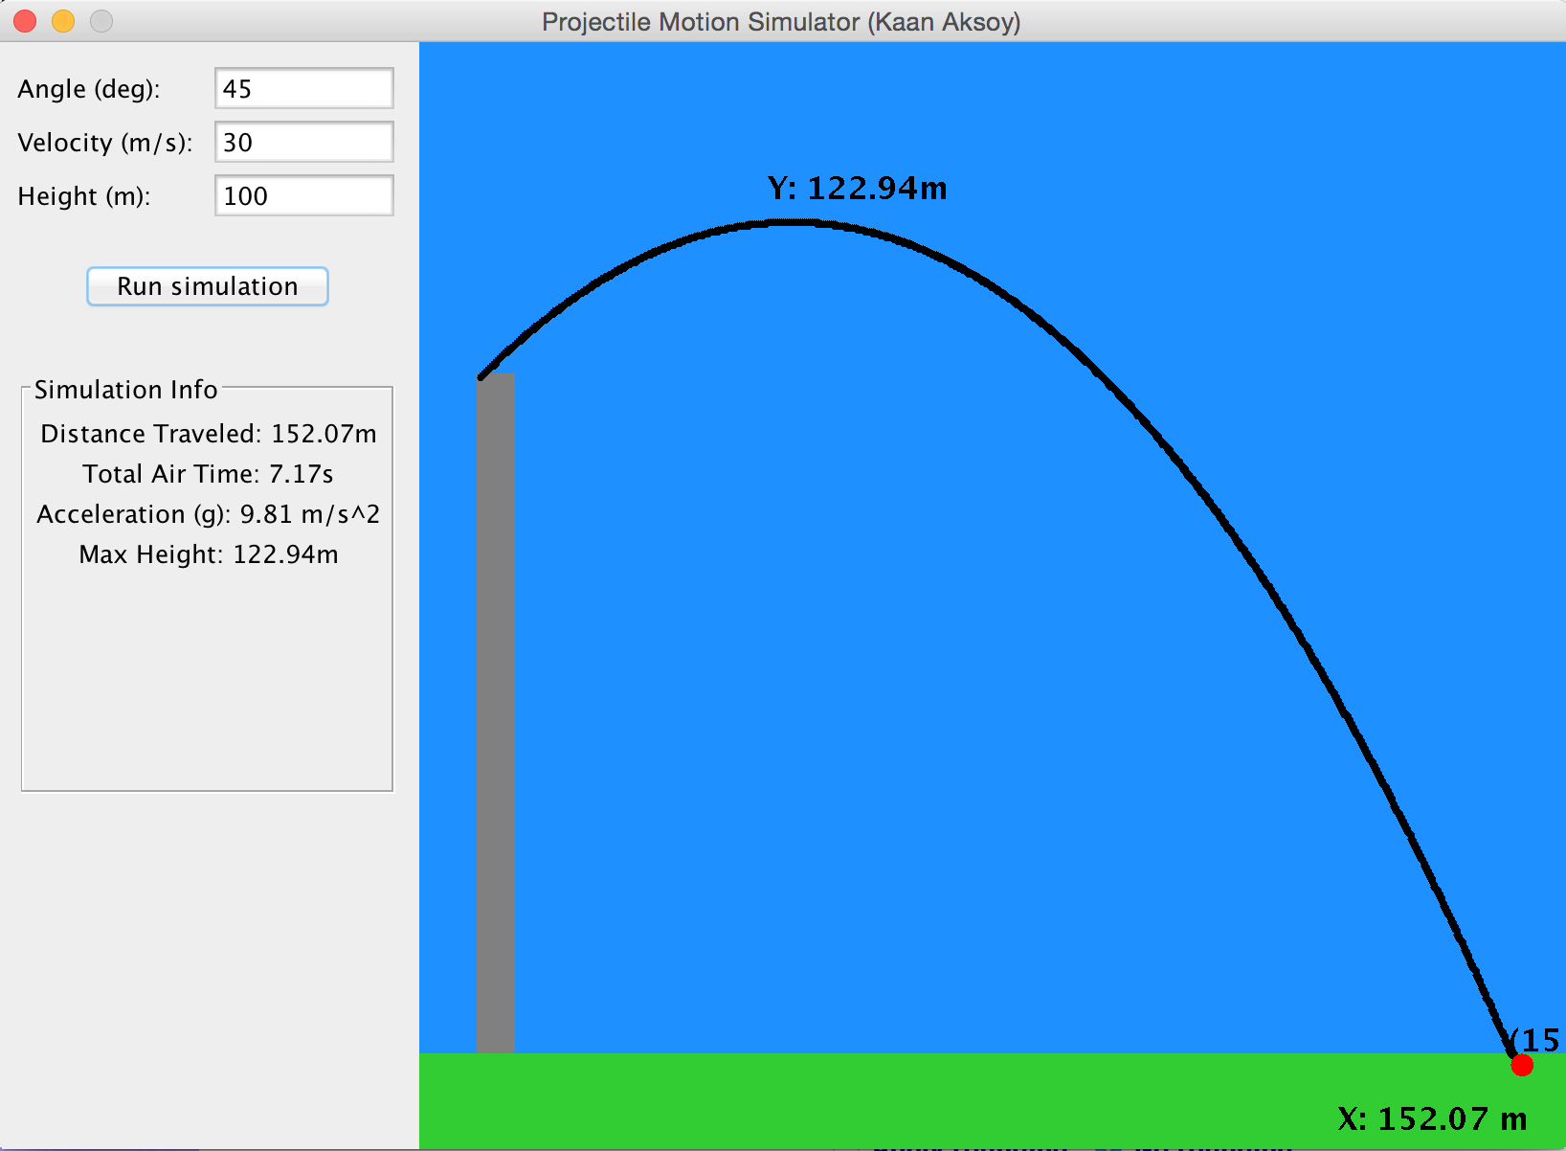This screenshot has width=1566, height=1151.
Task: Click the gray launch tower
Action: click(x=496, y=713)
